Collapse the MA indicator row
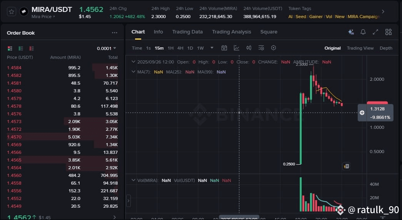Image resolution: width=402 pixels, height=220 pixels. [x=133, y=72]
